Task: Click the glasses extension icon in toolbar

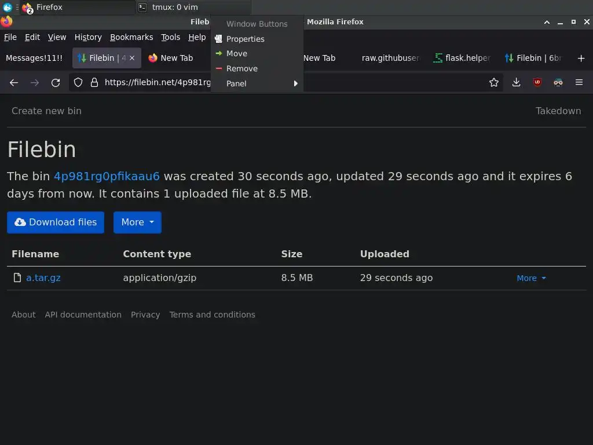Action: [558, 82]
